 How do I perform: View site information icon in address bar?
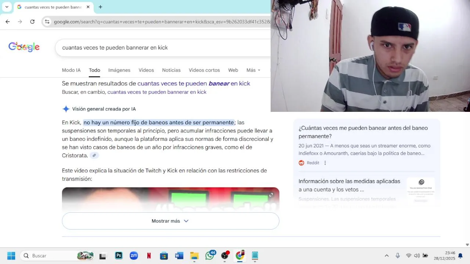click(x=47, y=22)
